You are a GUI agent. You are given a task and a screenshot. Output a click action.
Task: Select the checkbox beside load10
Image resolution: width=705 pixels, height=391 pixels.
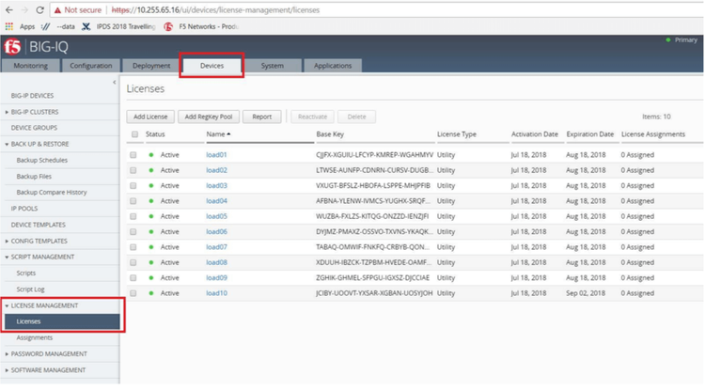(133, 293)
